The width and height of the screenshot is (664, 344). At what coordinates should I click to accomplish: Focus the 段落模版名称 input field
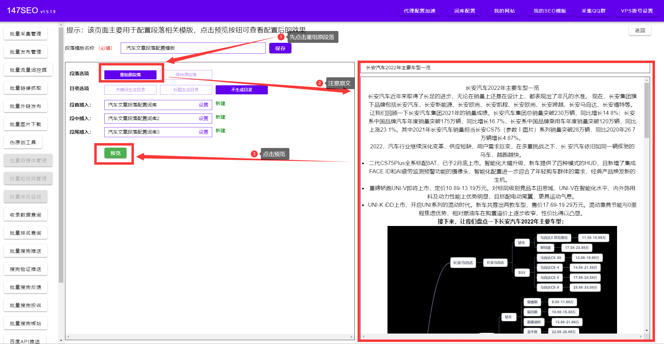click(x=193, y=48)
